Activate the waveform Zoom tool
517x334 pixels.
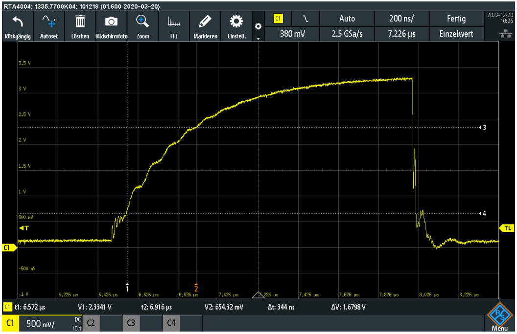click(142, 24)
